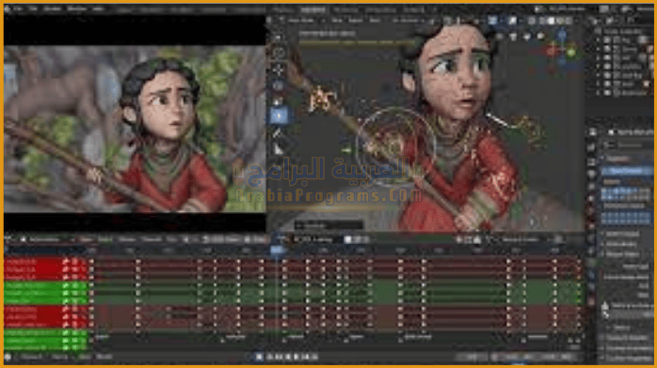Image resolution: width=657 pixels, height=368 pixels.
Task: Select the Rotate tool in viewport toolbar
Action: pyautogui.click(x=279, y=85)
